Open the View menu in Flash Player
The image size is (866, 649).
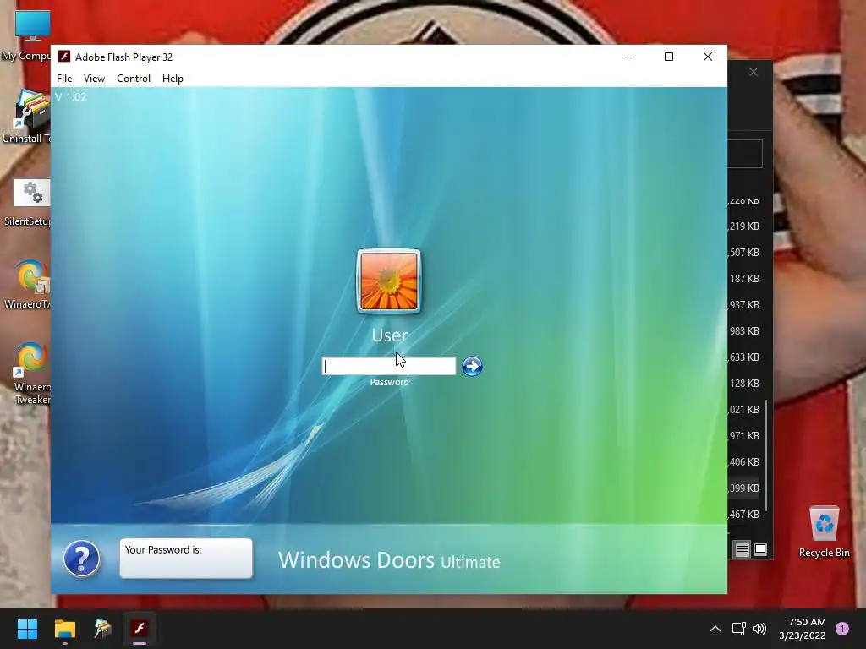(94, 79)
